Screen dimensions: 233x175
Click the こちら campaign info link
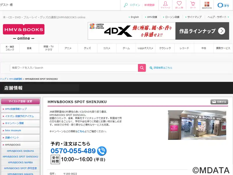(x=81, y=132)
